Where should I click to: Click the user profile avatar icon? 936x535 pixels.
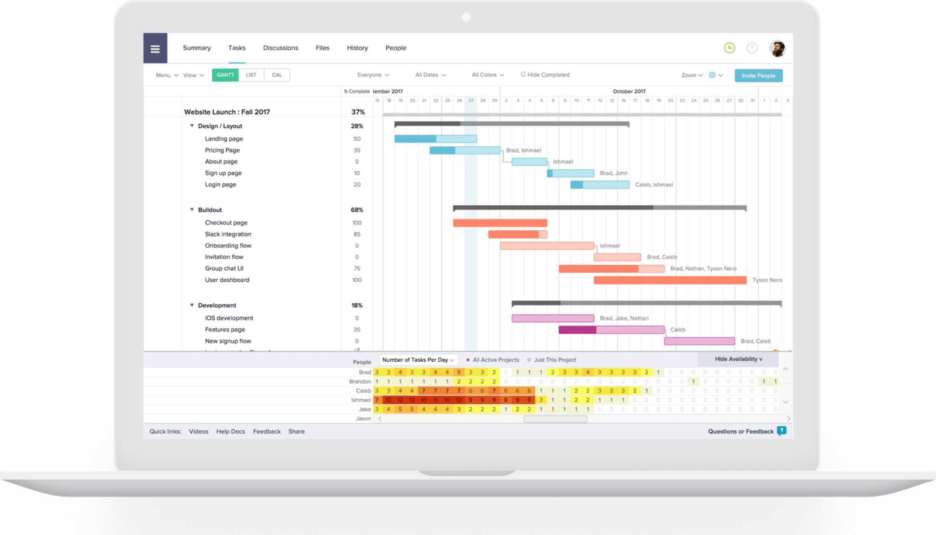[x=777, y=48]
